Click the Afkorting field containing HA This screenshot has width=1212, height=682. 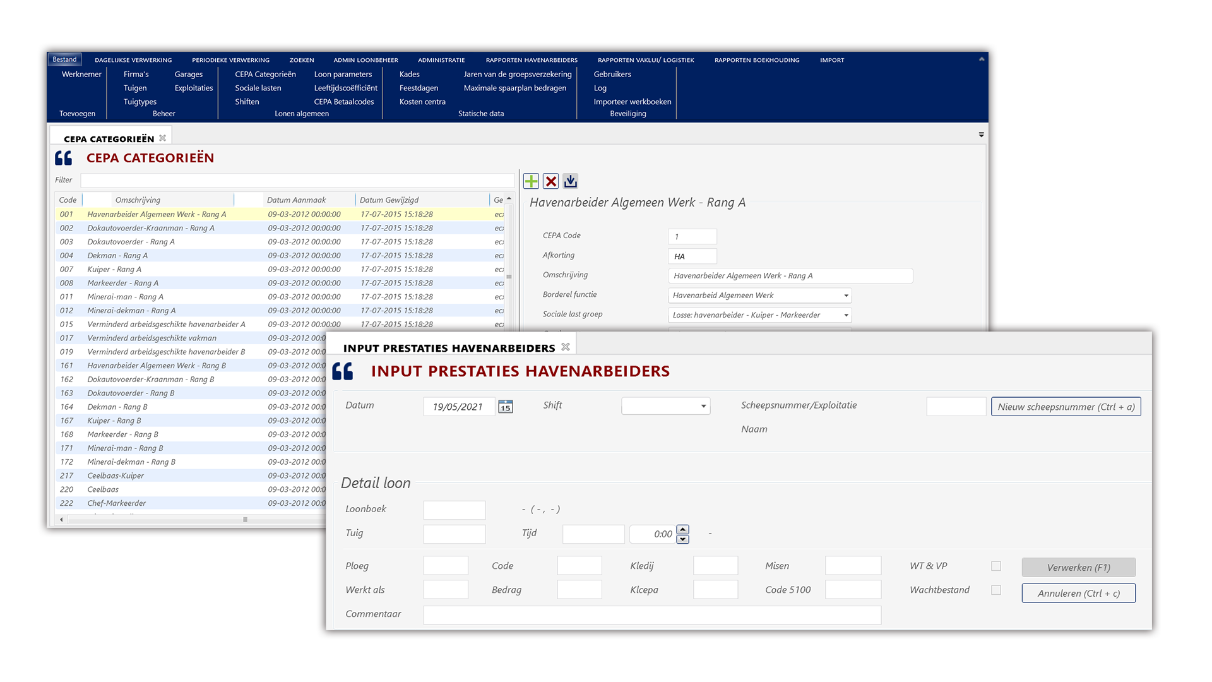tap(692, 256)
